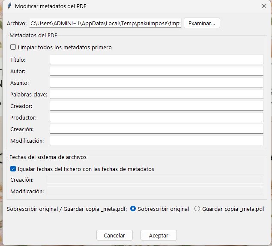The image size is (272, 246).
Task: Focus the Autor text field
Action: (157, 71)
